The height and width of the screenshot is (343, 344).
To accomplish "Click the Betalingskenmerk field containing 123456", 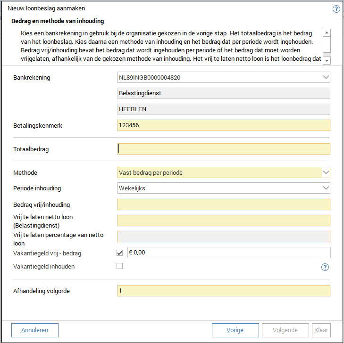I will pyautogui.click(x=223, y=125).
